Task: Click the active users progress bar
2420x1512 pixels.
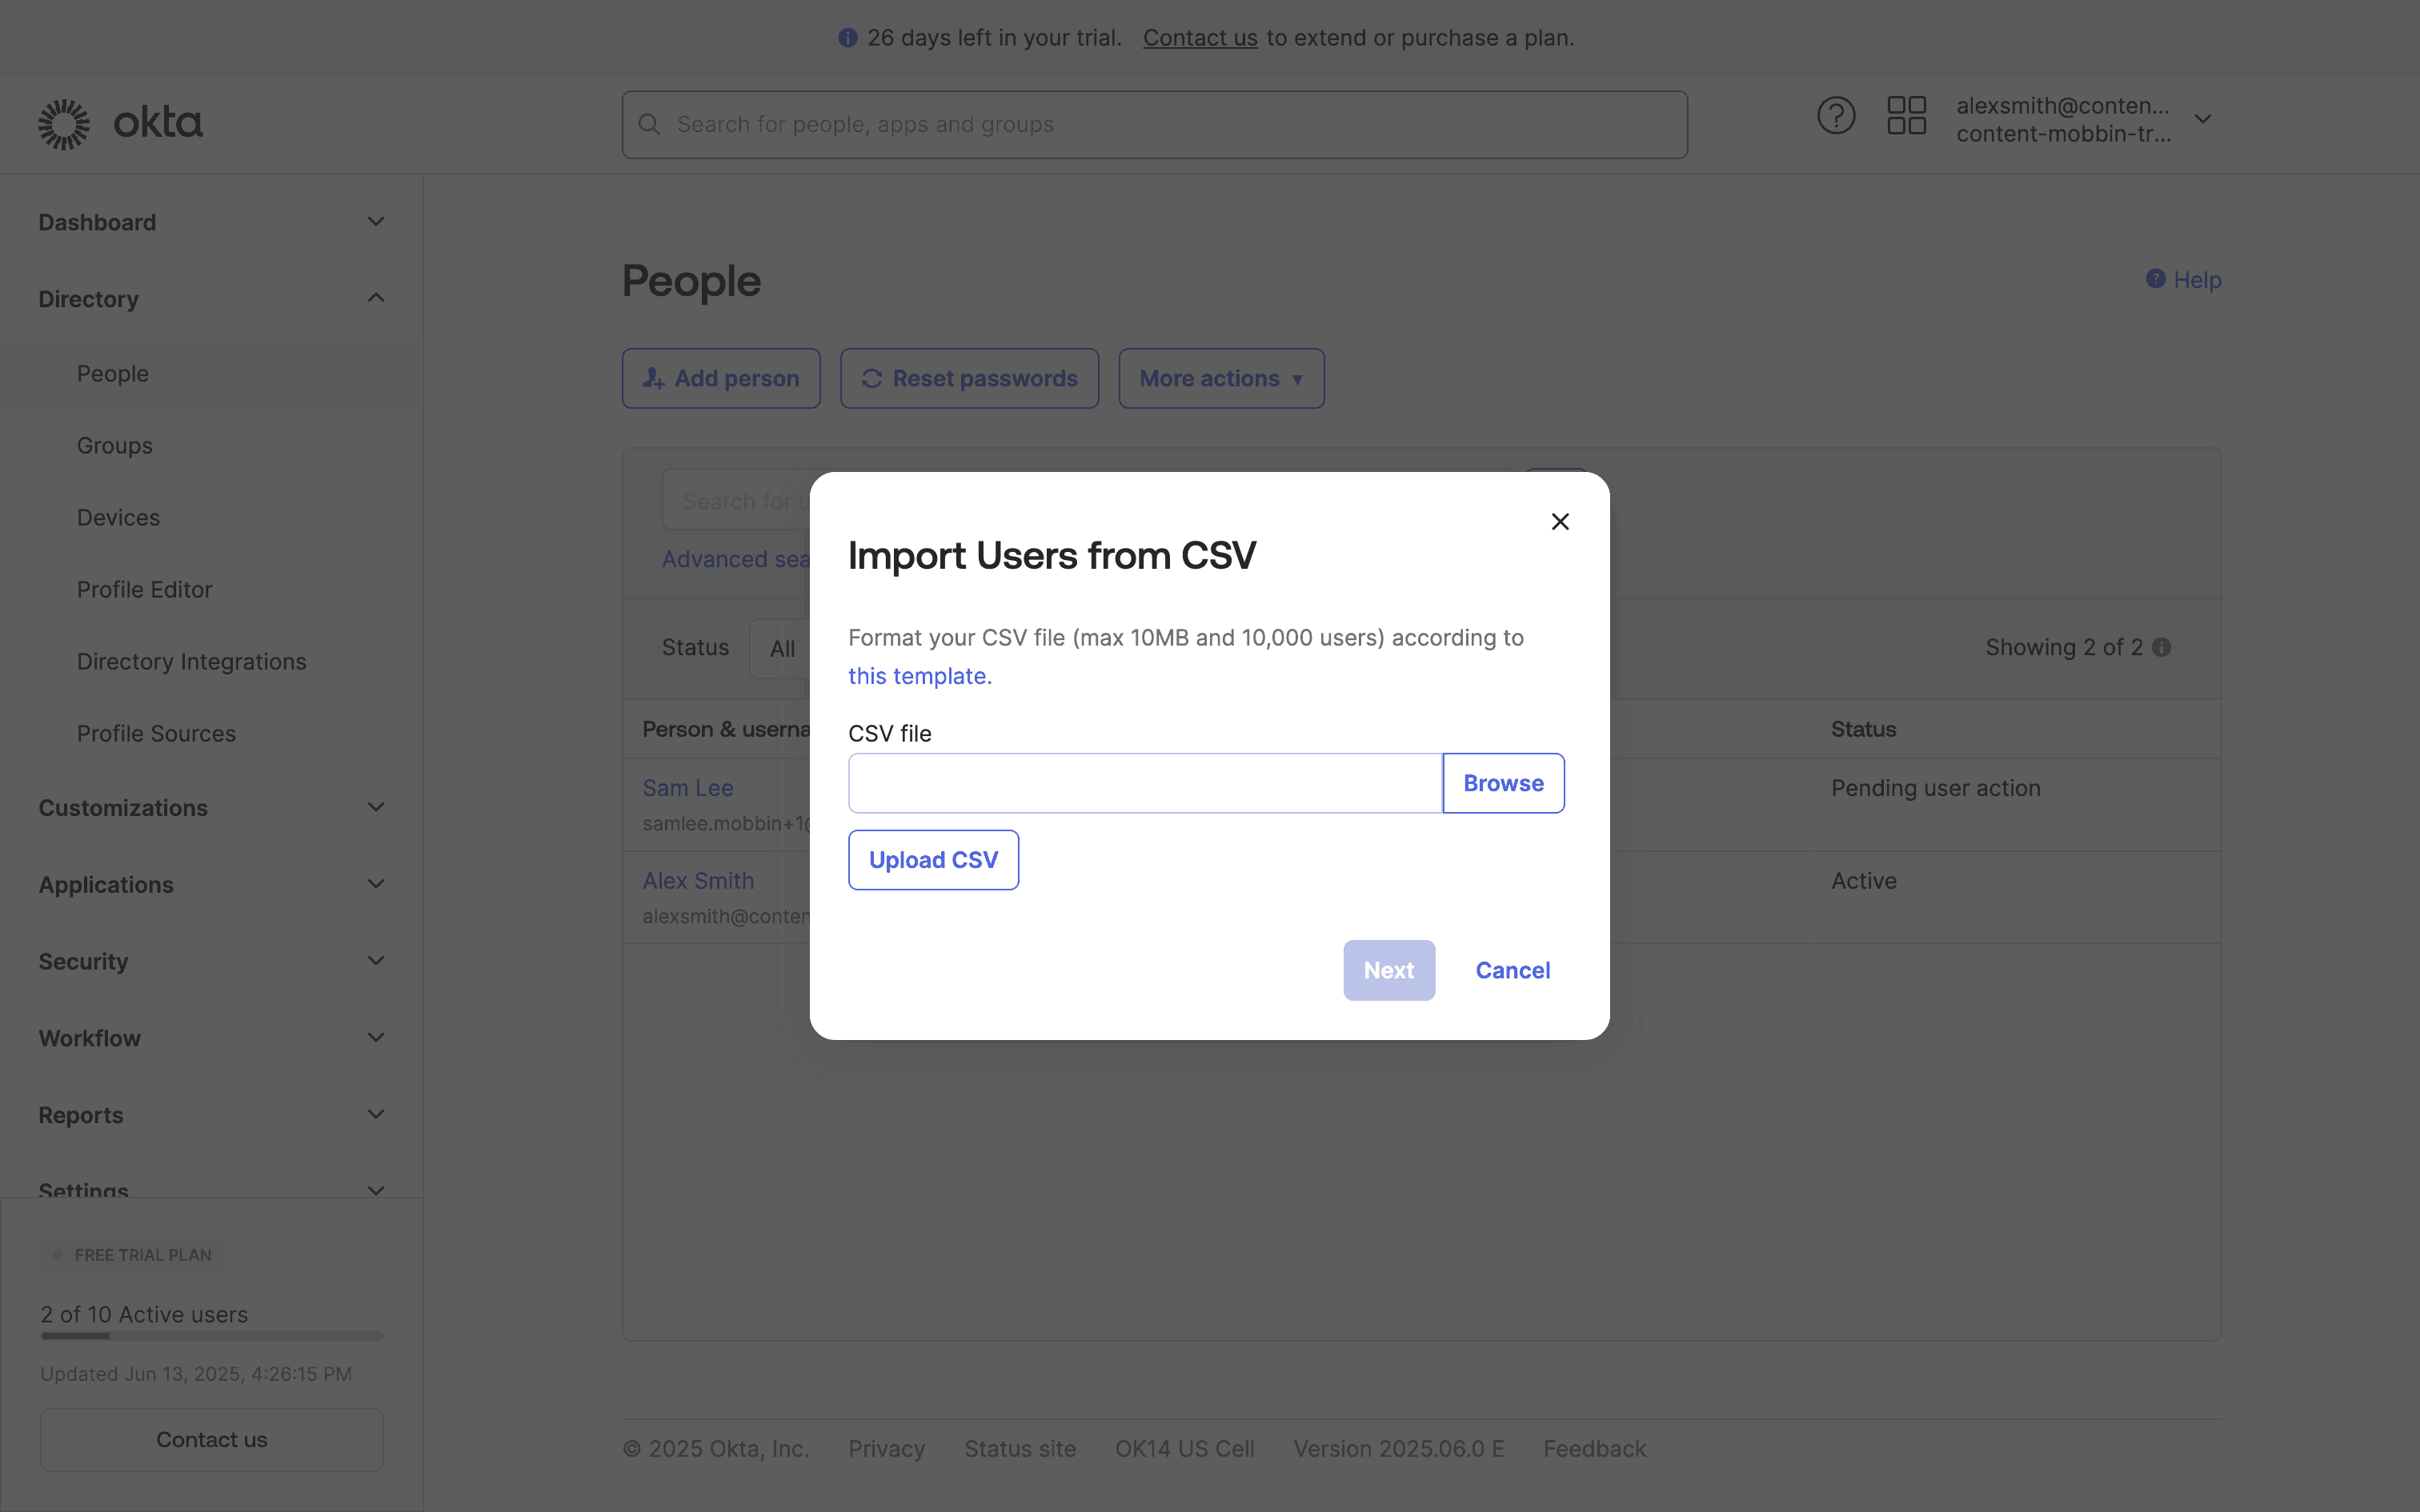Action: click(212, 1336)
